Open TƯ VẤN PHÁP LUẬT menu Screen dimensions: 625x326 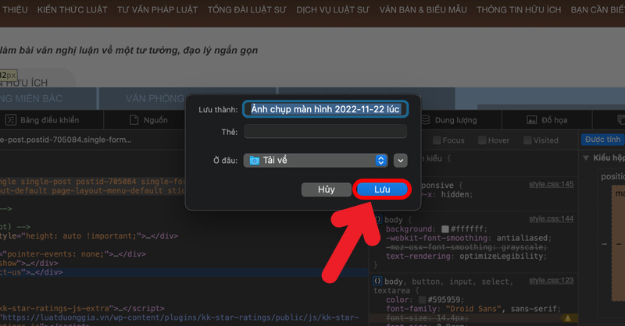(158, 9)
